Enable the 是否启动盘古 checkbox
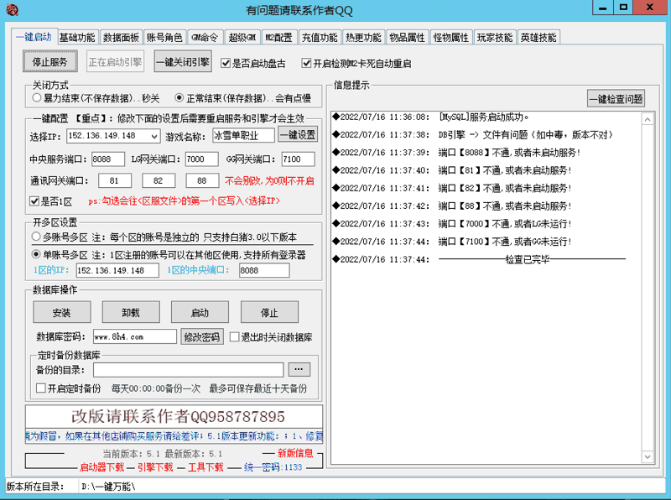Viewport: 671px width, 500px height. pos(226,61)
